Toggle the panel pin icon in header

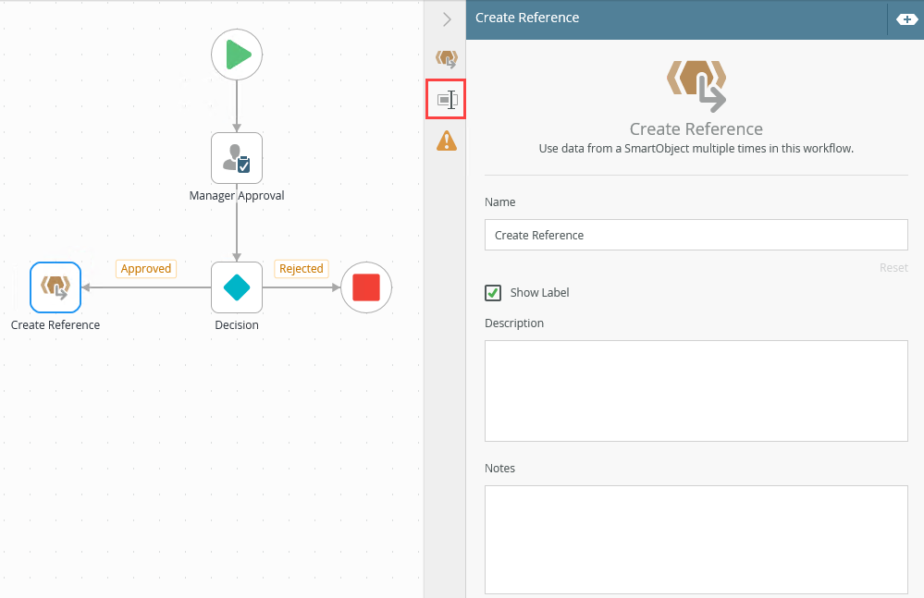(x=906, y=19)
